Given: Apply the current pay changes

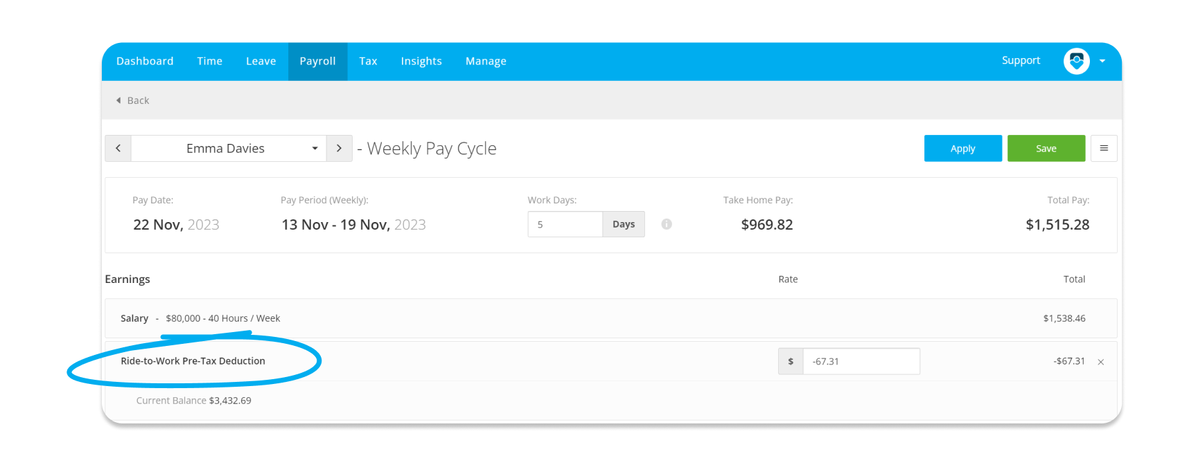Looking at the screenshot, I should (962, 148).
